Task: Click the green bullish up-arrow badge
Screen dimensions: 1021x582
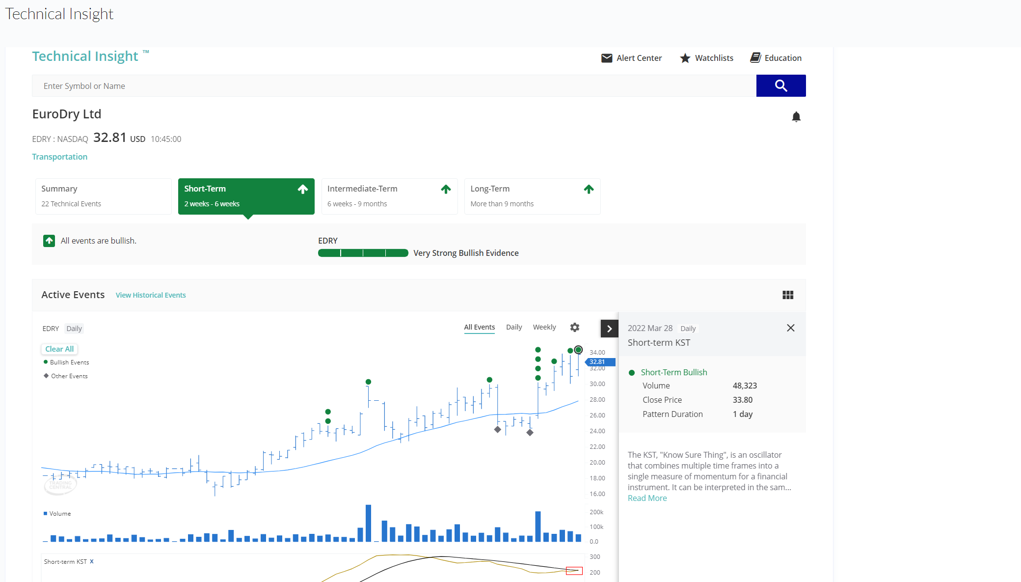Action: [49, 241]
